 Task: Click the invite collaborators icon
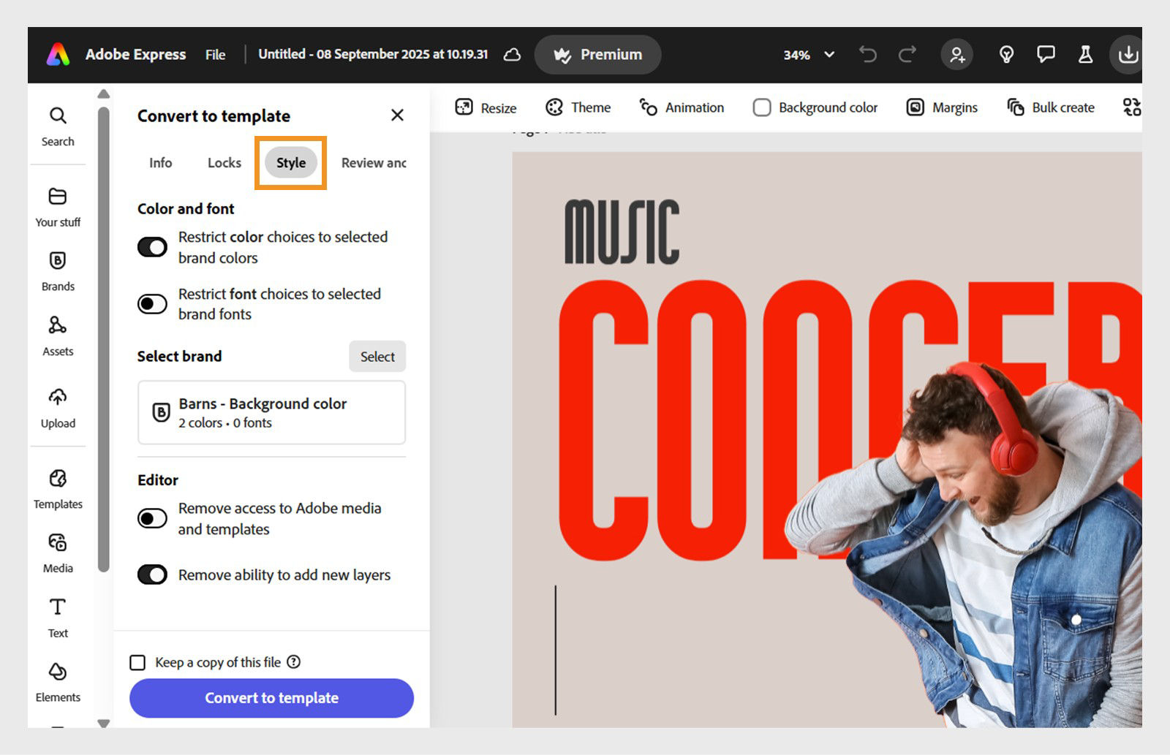pos(956,55)
